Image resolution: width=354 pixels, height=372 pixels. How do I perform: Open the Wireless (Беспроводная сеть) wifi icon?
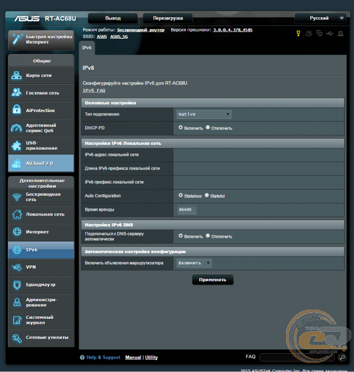17,197
